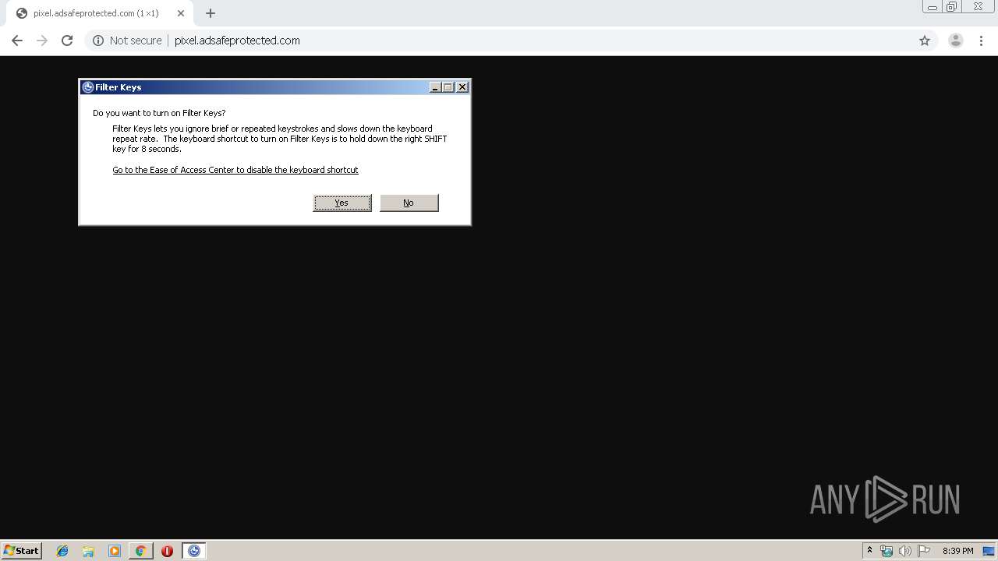This screenshot has width=998, height=561.
Task: Go back in Chrome browser
Action: (x=17, y=41)
